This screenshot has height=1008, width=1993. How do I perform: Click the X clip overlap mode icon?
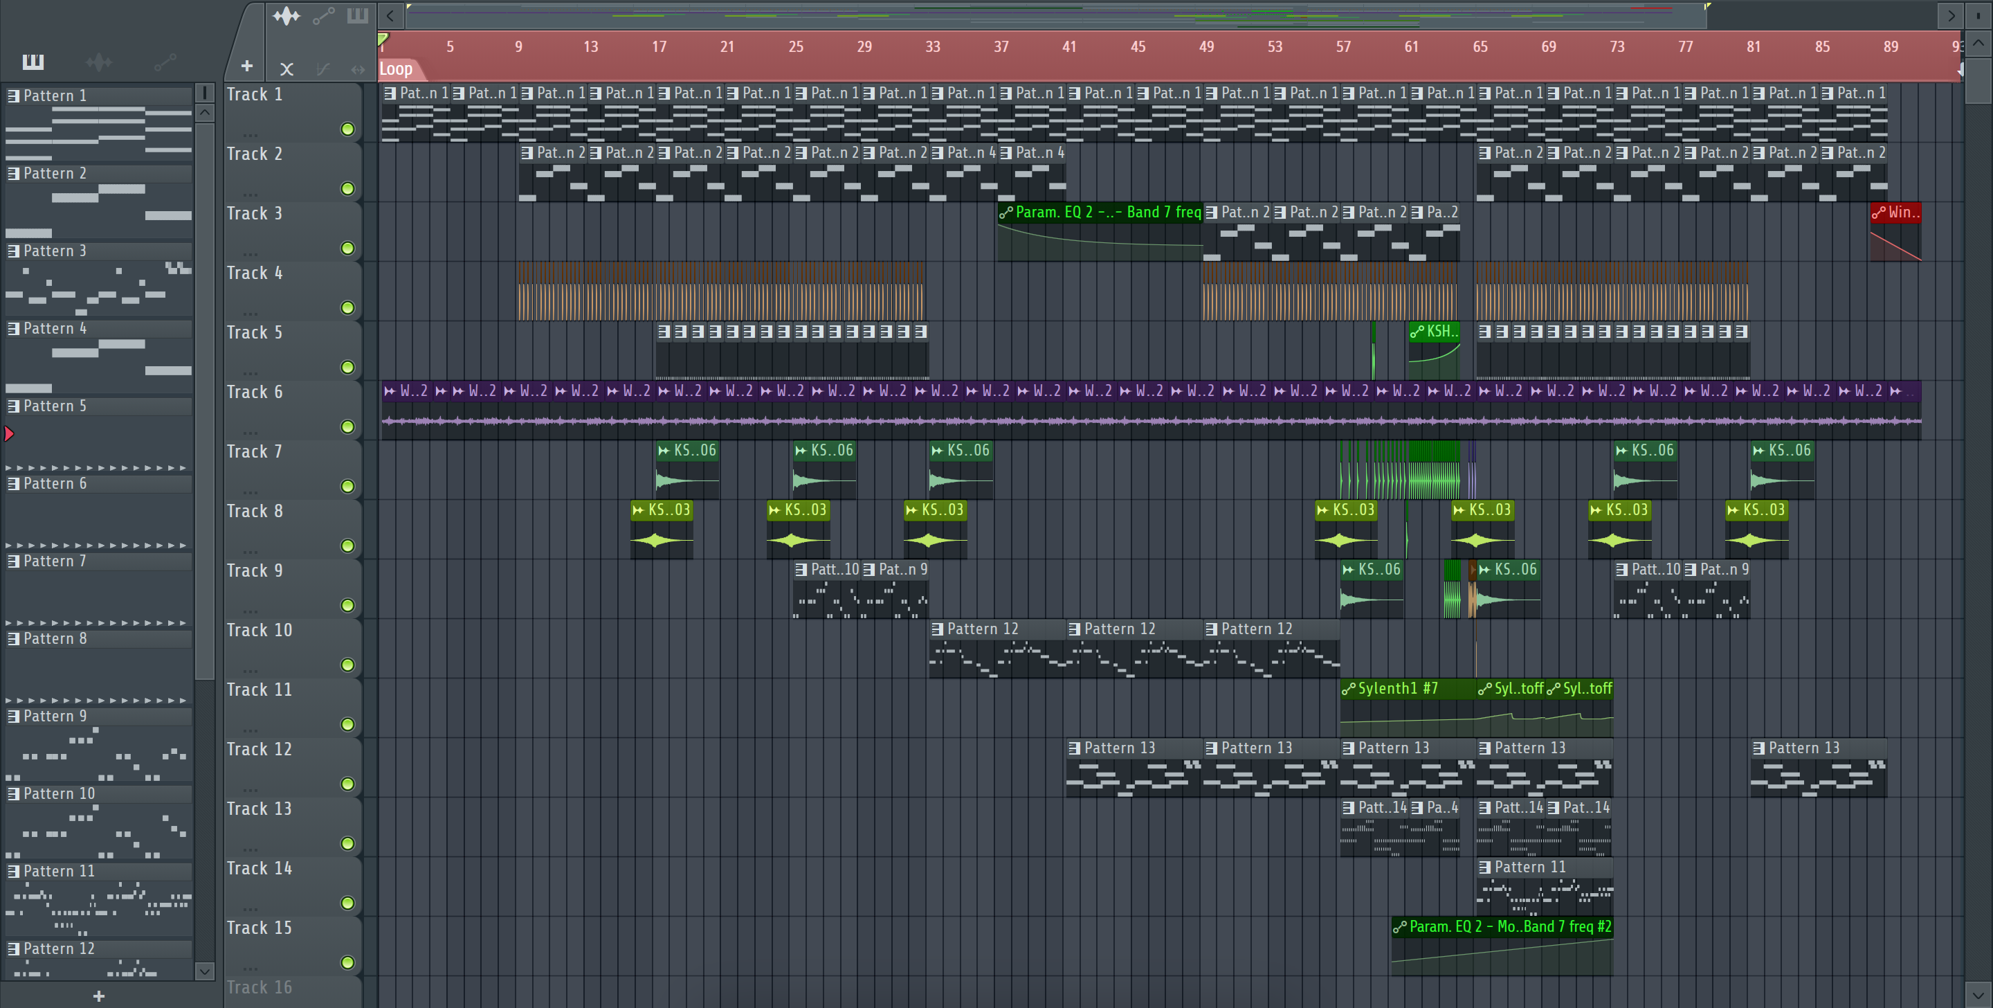[x=286, y=69]
